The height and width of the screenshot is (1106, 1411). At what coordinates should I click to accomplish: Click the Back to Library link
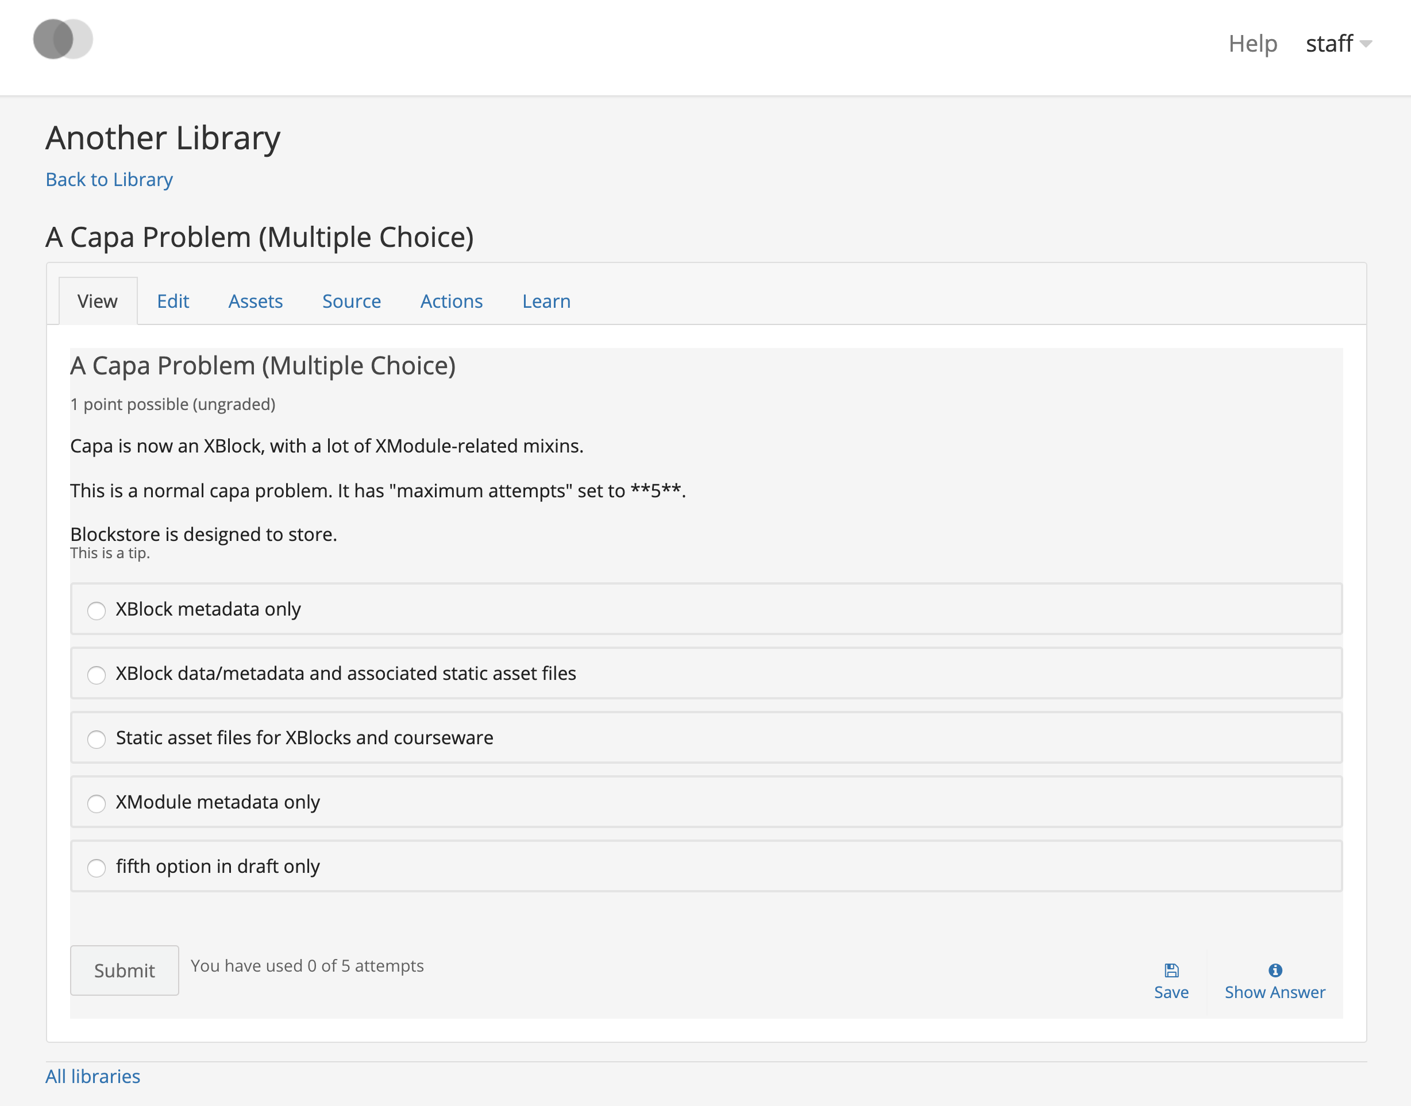click(109, 179)
